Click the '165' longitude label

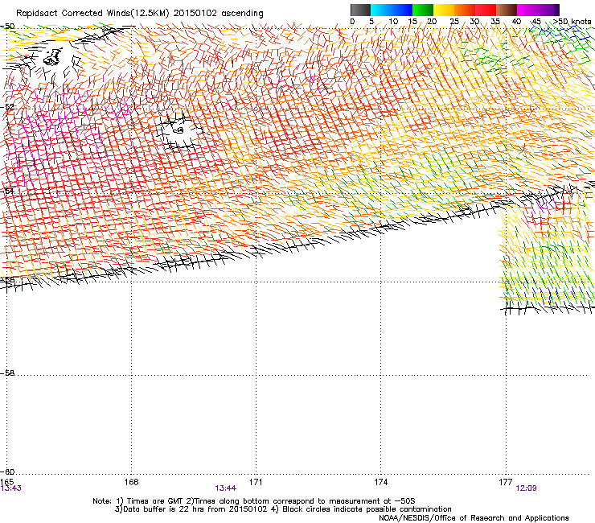click(x=6, y=482)
